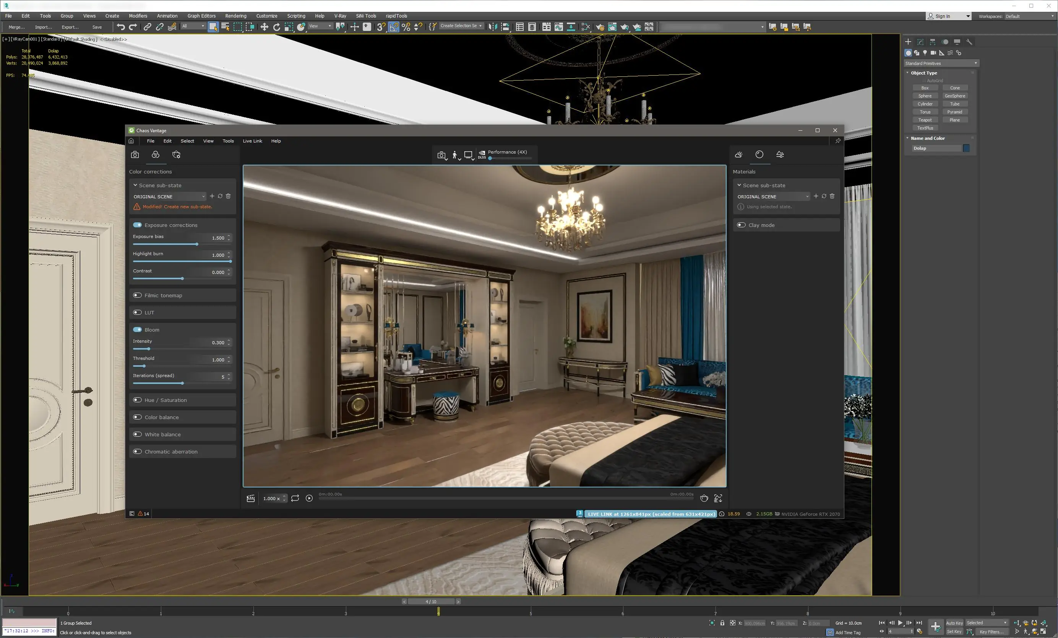
Task: Enable the Filmic tonemap toggle
Action: pos(137,295)
